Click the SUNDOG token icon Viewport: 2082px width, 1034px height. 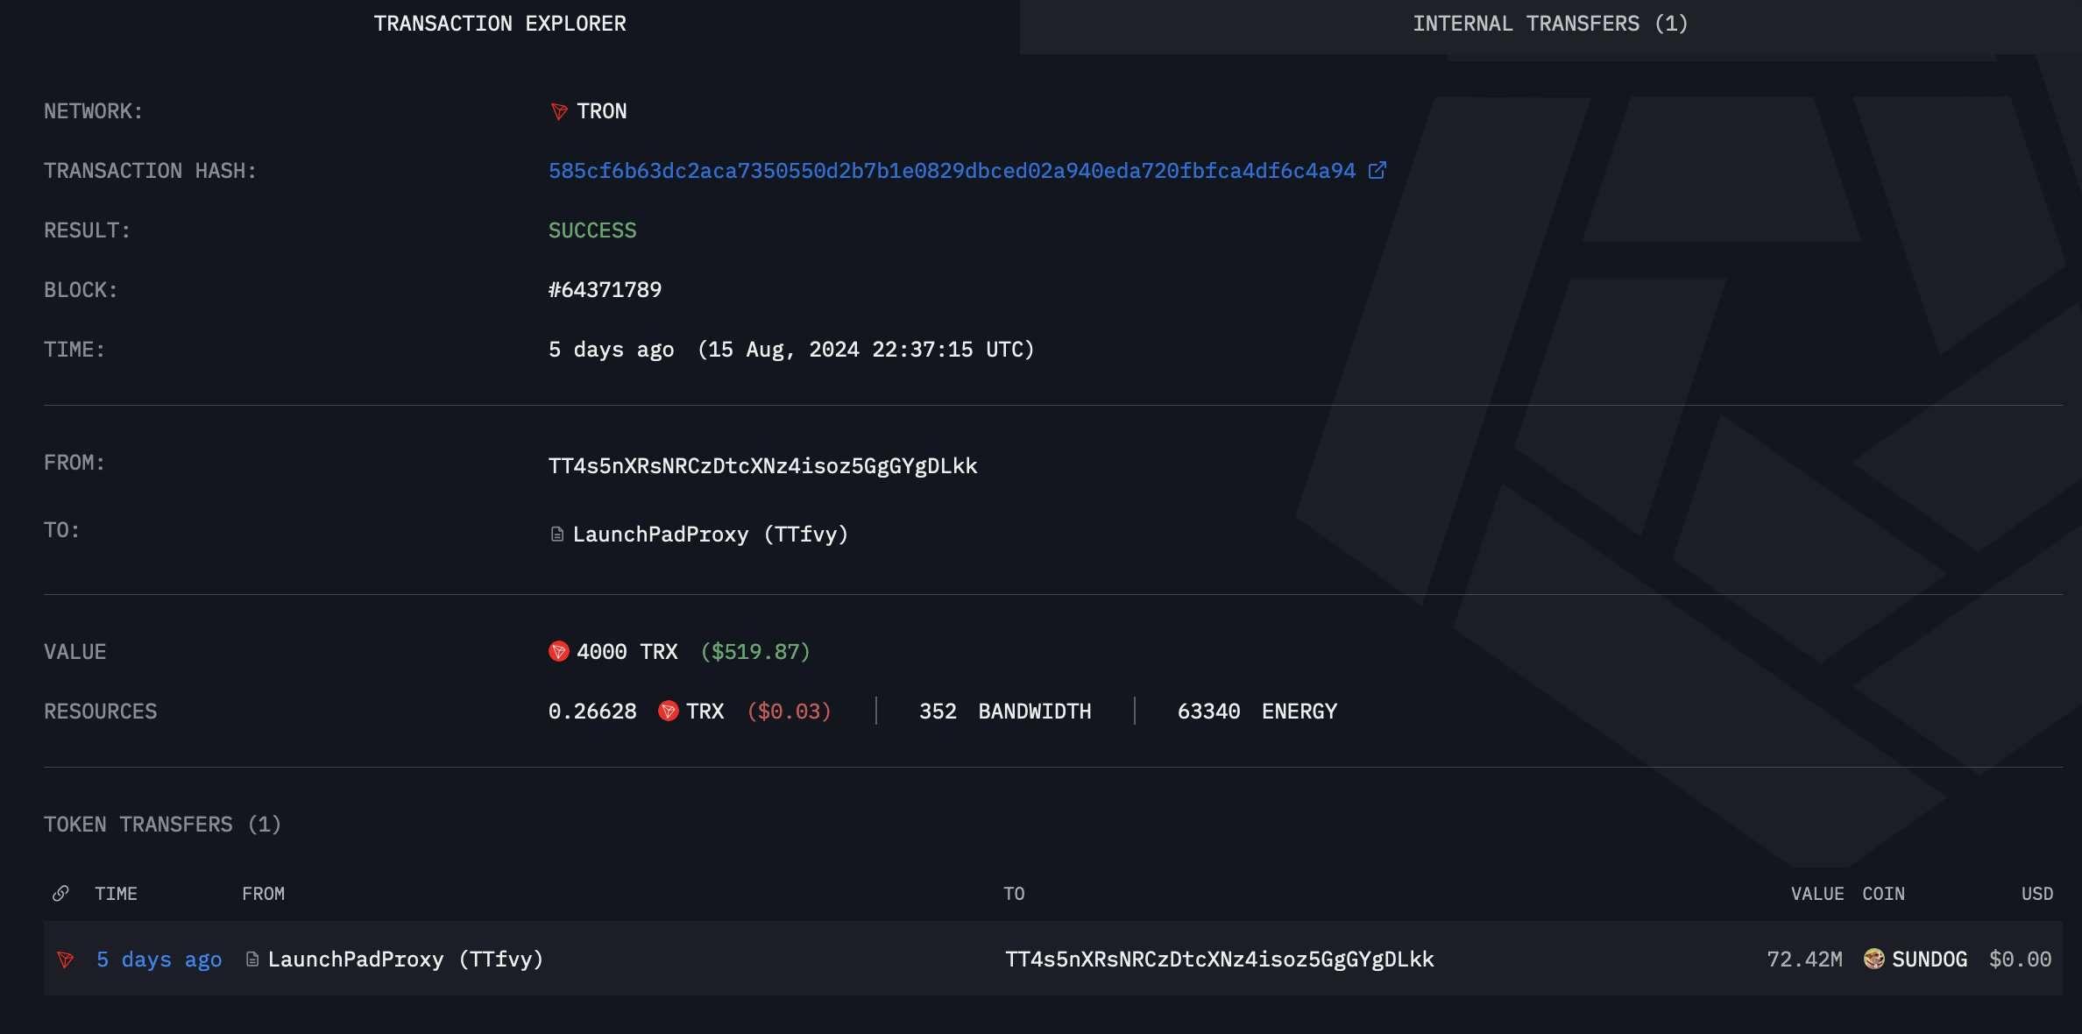click(x=1873, y=959)
